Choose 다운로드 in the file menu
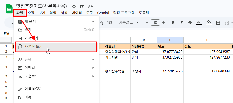The width and height of the screenshot is (233, 103). (56, 76)
